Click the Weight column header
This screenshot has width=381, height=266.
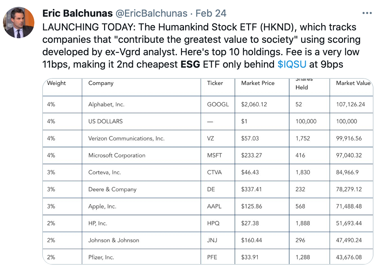56,83
